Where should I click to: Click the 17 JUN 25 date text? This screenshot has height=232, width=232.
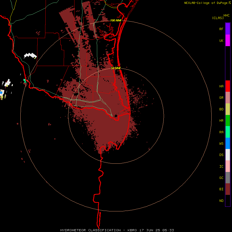(x=150, y=230)
